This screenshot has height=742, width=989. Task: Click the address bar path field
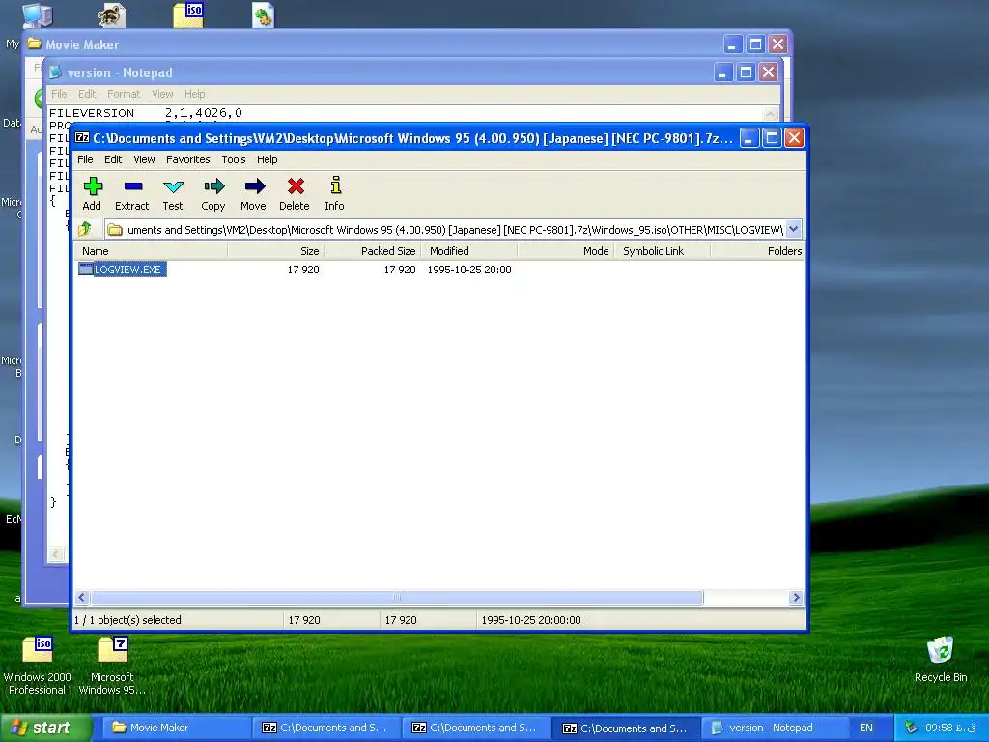(445, 230)
